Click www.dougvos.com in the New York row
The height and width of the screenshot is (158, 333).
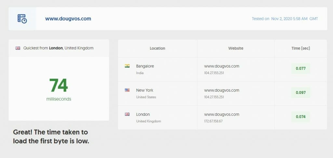(222, 90)
